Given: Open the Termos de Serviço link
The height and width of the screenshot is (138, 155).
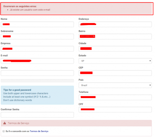Looking at the screenshot, I should pyautogui.click(x=39, y=131).
